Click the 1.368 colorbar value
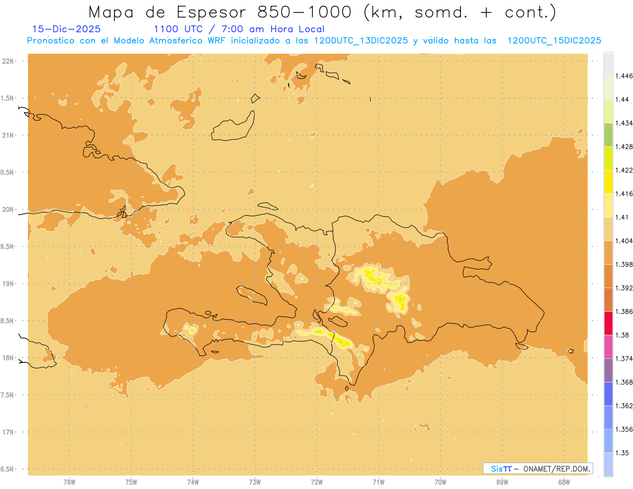Screen dimensions: 633x489 point(624,382)
